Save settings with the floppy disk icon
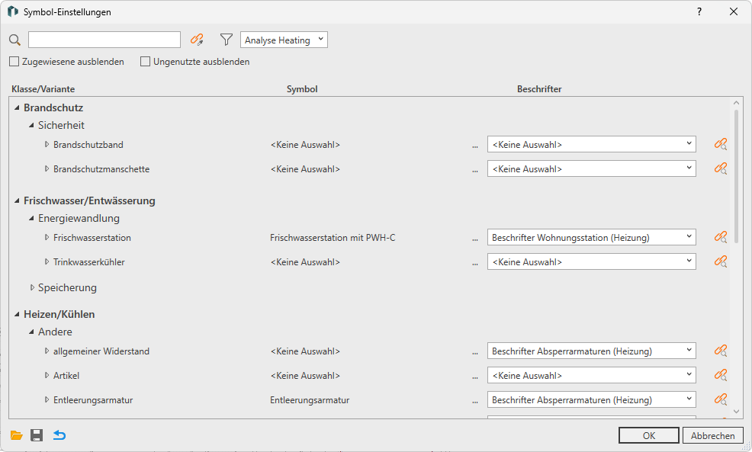This screenshot has height=452, width=752. tap(37, 435)
